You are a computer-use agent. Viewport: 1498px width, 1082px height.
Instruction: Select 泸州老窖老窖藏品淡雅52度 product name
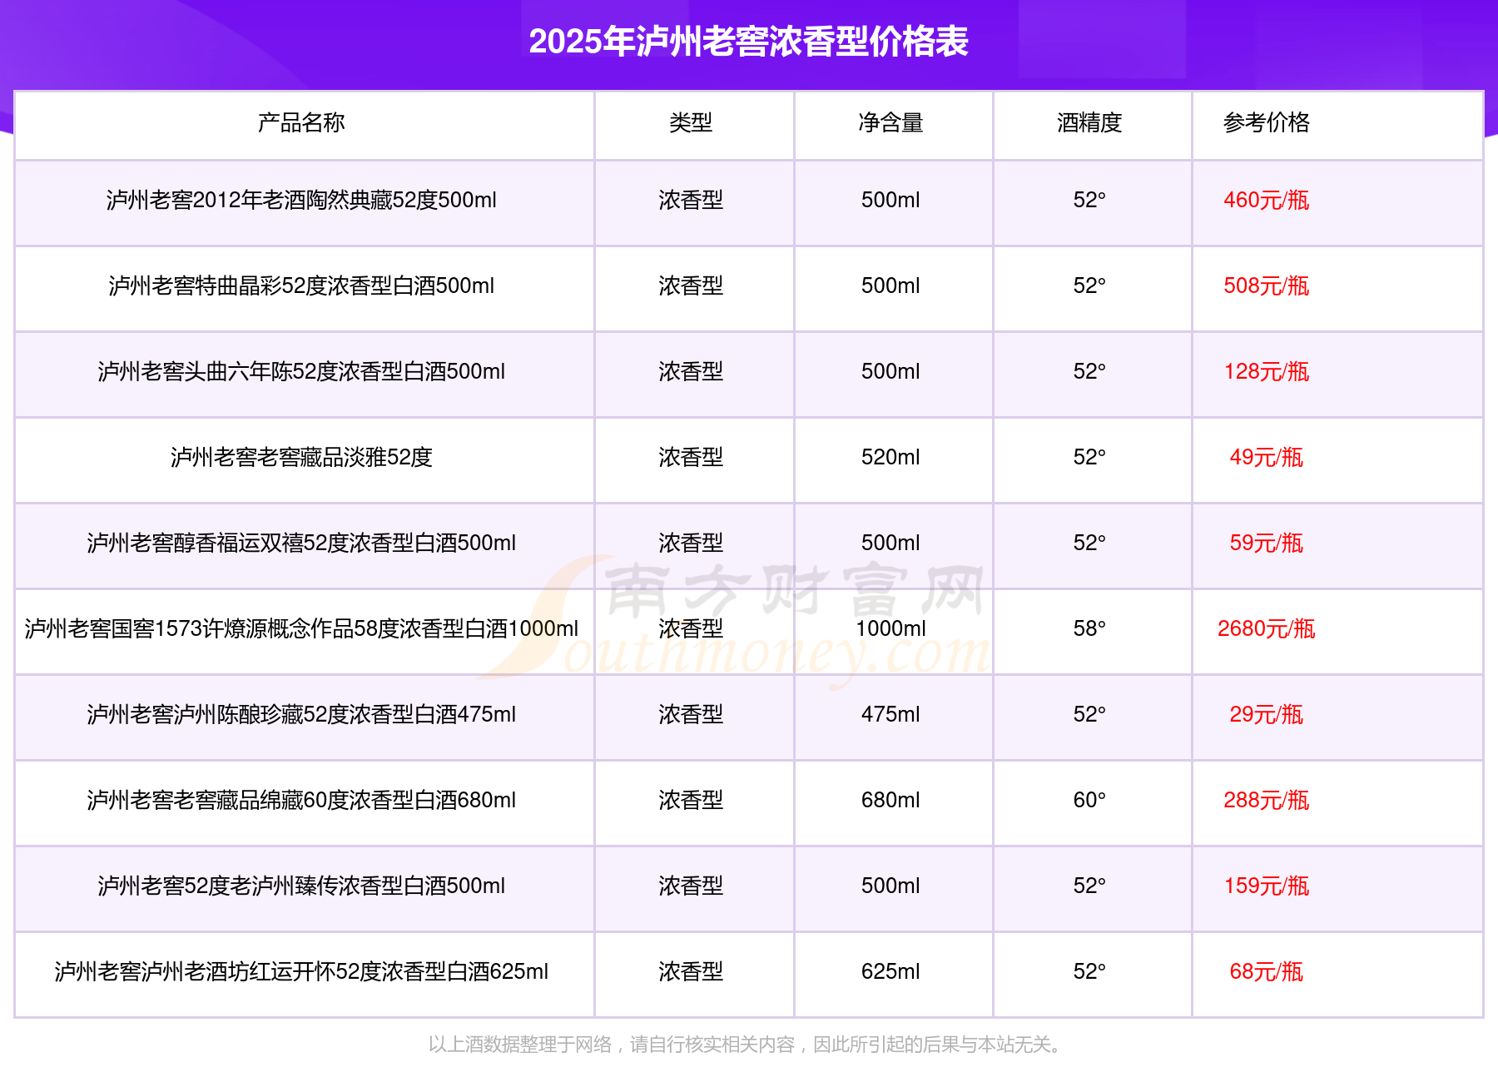[x=301, y=458]
